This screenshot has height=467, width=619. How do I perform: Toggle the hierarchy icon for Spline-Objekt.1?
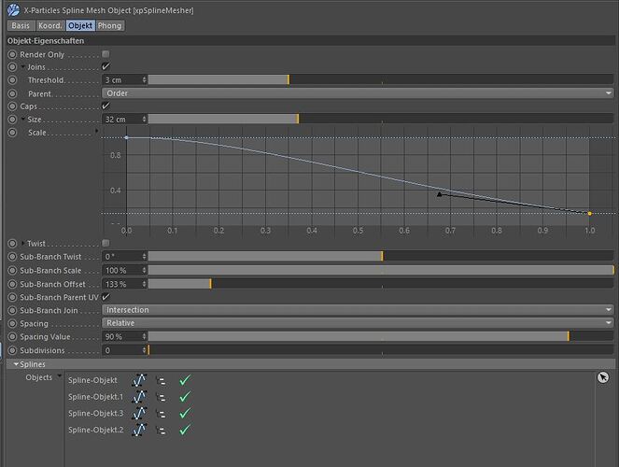161,397
